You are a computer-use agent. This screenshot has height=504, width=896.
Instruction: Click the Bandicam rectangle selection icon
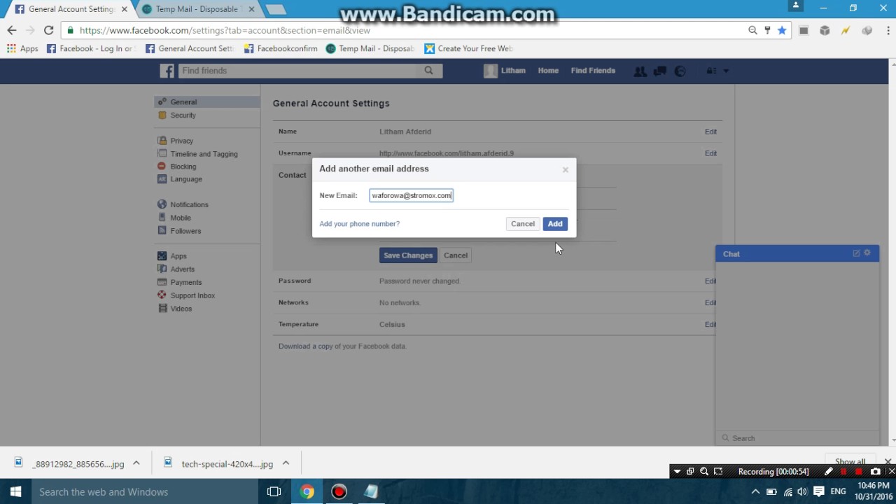click(x=718, y=472)
